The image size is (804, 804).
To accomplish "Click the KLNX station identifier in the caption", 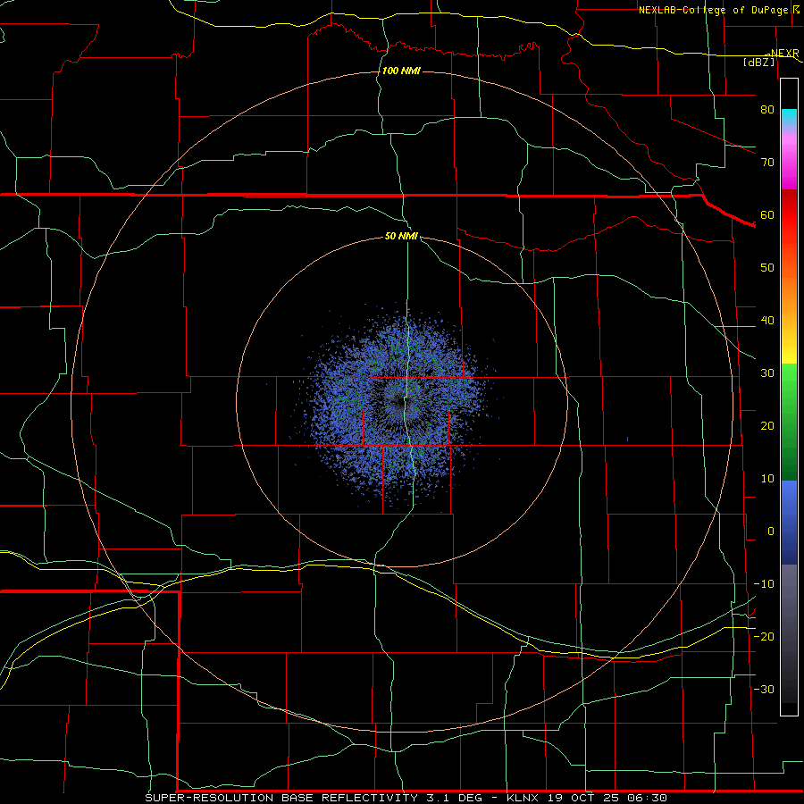I will pyautogui.click(x=523, y=798).
